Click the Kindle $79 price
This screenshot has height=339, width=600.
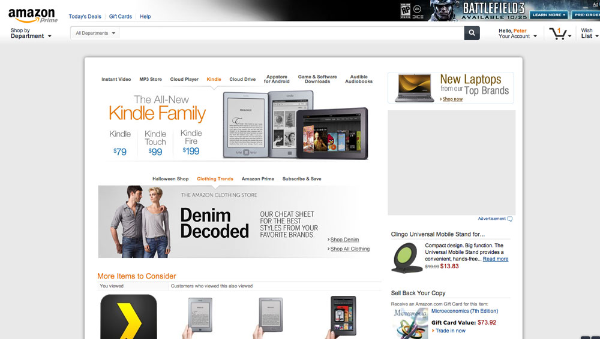click(120, 152)
